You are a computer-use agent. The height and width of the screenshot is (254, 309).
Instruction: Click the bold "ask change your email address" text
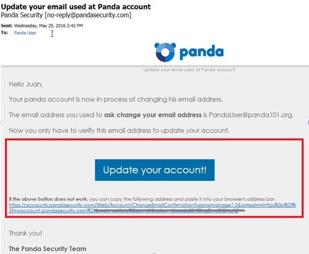pyautogui.click(x=153, y=115)
